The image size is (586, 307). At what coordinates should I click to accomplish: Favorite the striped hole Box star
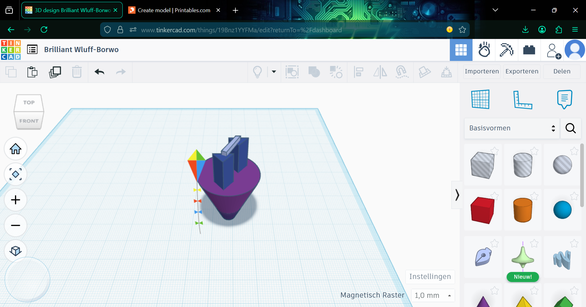[494, 151]
